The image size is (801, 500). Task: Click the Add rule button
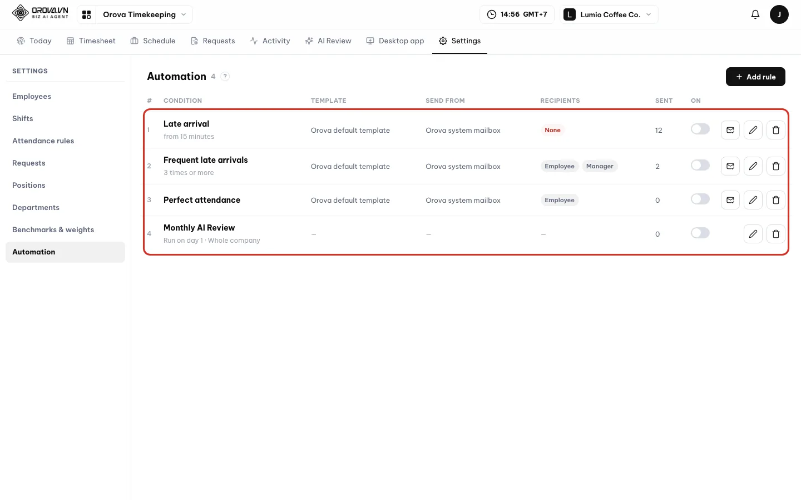[755, 77]
